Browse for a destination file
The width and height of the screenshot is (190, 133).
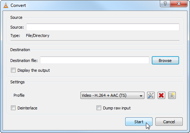pos(165,60)
